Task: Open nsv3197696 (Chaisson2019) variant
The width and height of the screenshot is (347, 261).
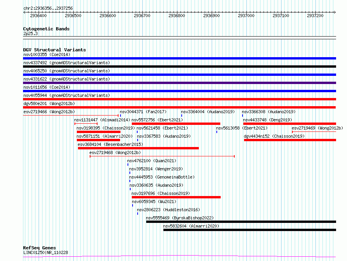Action: [161, 193]
